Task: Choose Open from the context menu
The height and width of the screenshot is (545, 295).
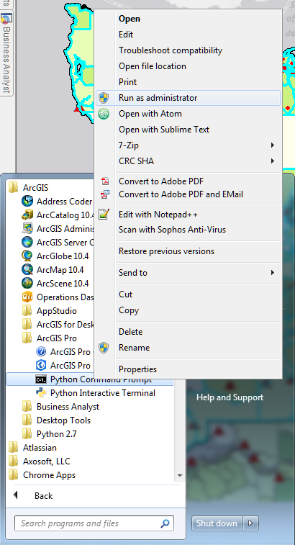Action: [x=188, y=19]
